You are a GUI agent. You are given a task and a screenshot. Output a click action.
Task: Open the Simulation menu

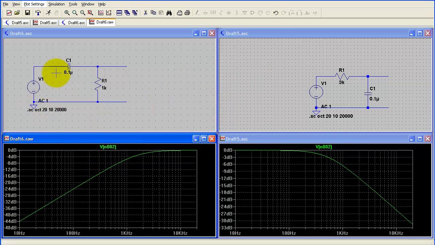coord(56,4)
